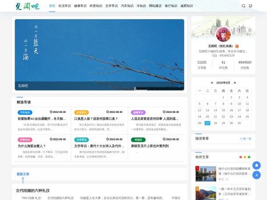
Task: Open the first hot article thumbnail
Action: 206,174
